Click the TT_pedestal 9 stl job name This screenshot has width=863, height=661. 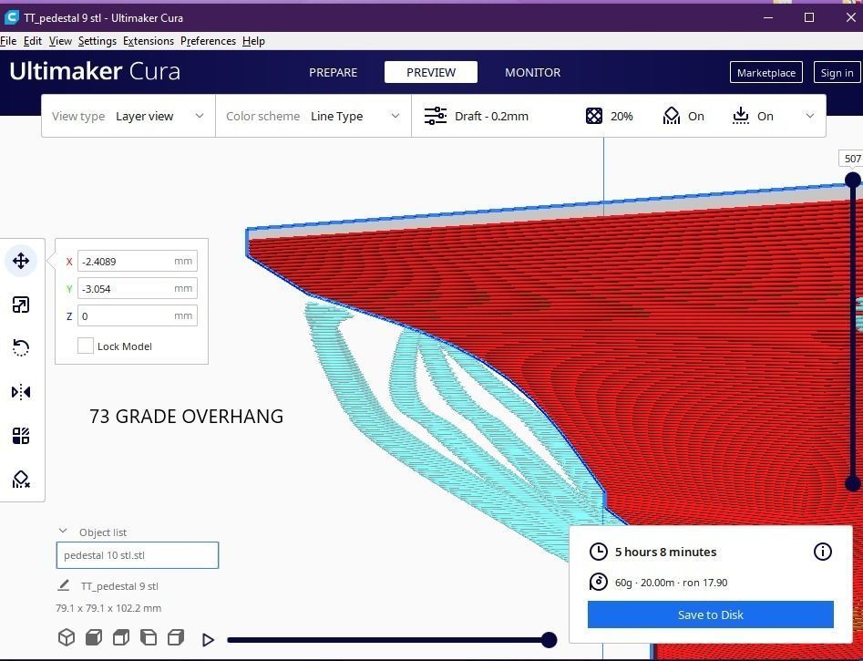pyautogui.click(x=119, y=586)
